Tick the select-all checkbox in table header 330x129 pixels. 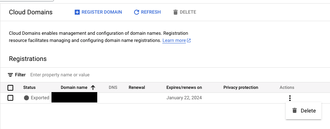point(10,88)
